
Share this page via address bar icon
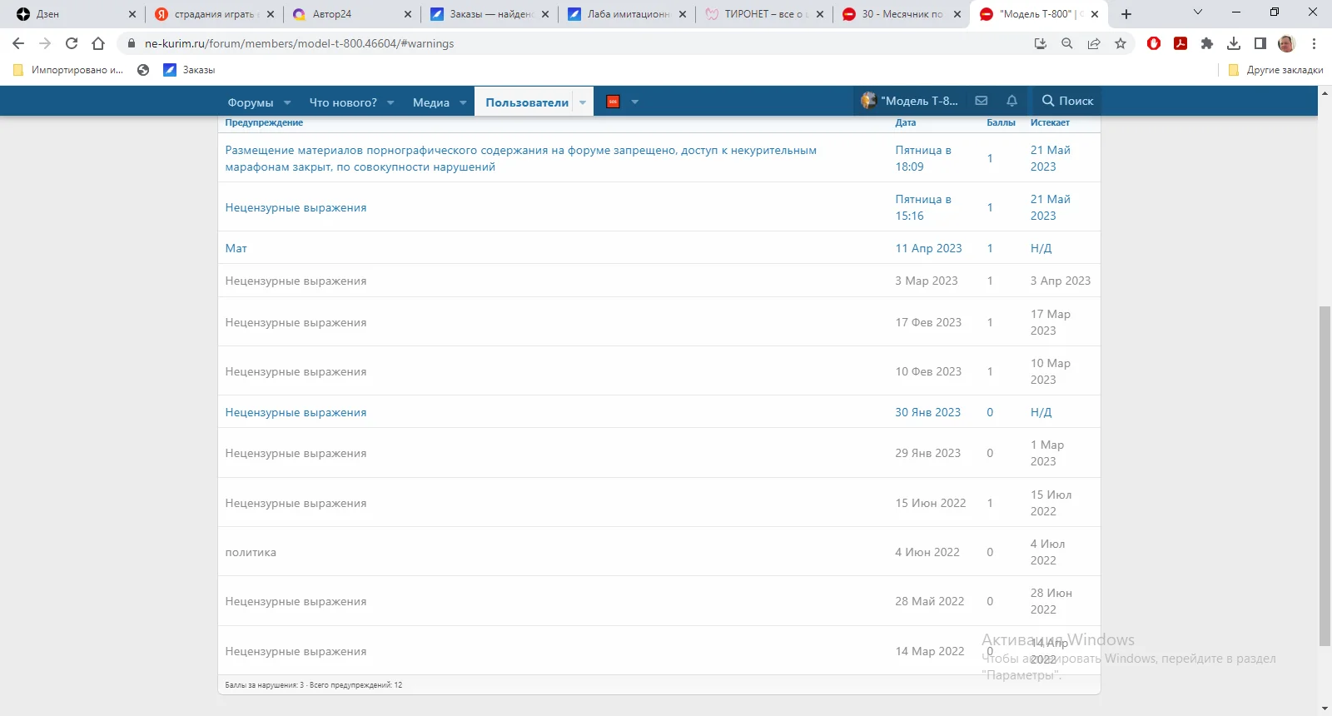click(x=1094, y=43)
